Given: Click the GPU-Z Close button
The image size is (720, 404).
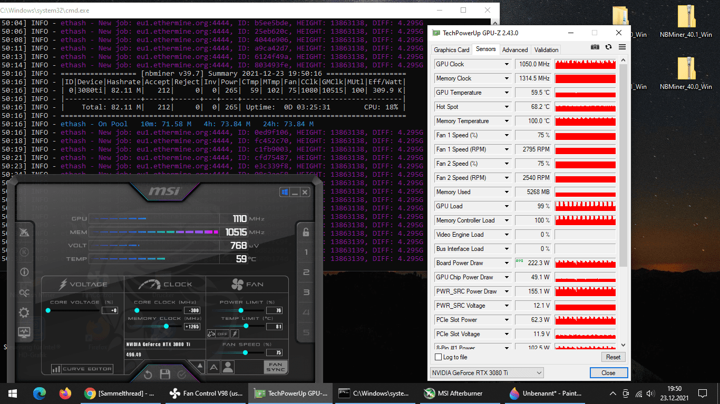Looking at the screenshot, I should point(608,372).
